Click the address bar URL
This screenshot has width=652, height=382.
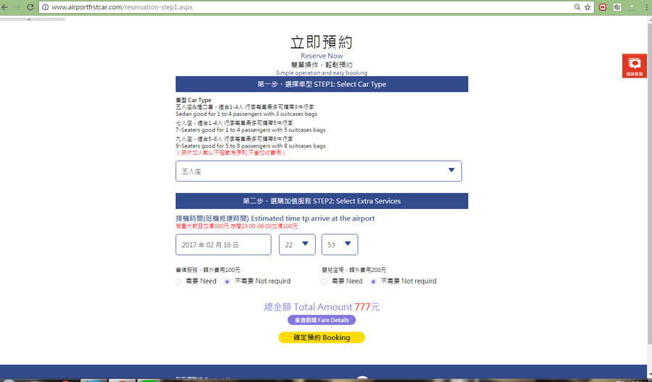290,7
